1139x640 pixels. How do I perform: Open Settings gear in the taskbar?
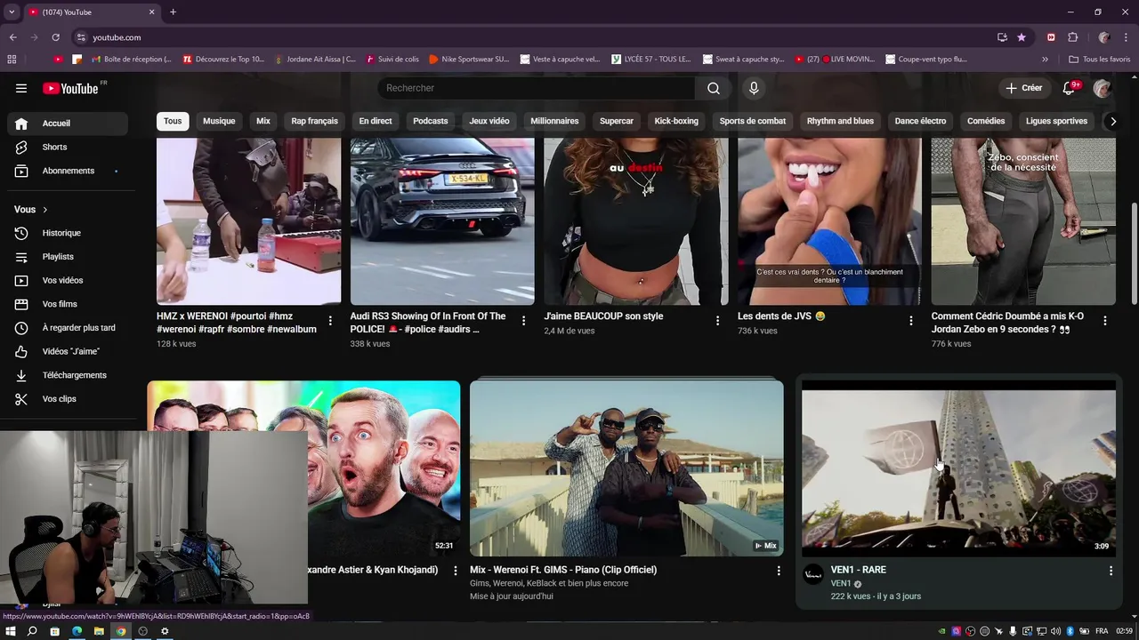165,631
